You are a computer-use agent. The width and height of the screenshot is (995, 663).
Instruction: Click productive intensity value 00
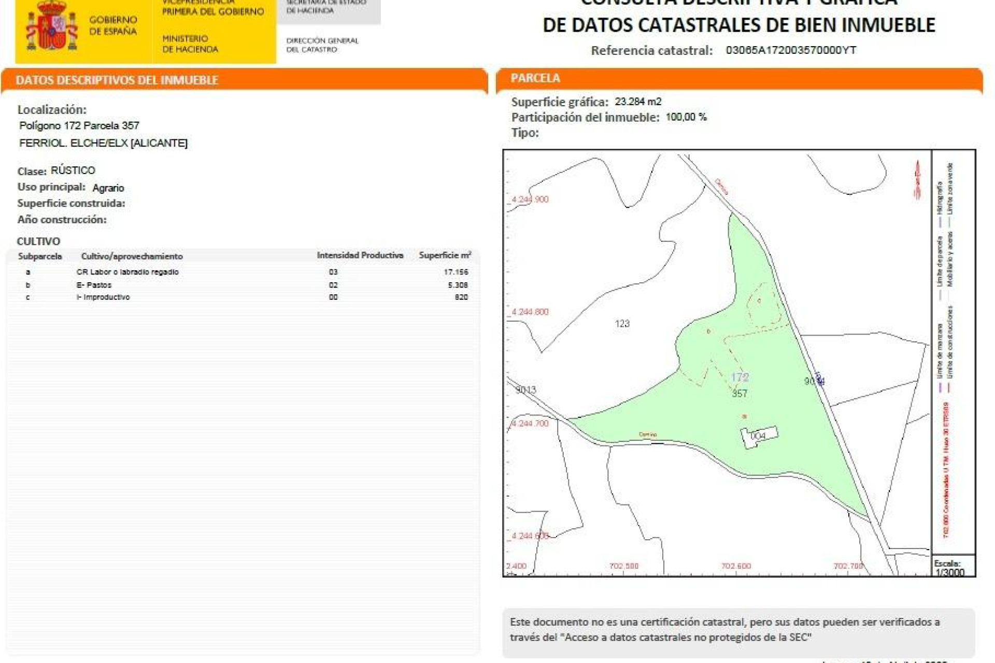click(x=333, y=297)
